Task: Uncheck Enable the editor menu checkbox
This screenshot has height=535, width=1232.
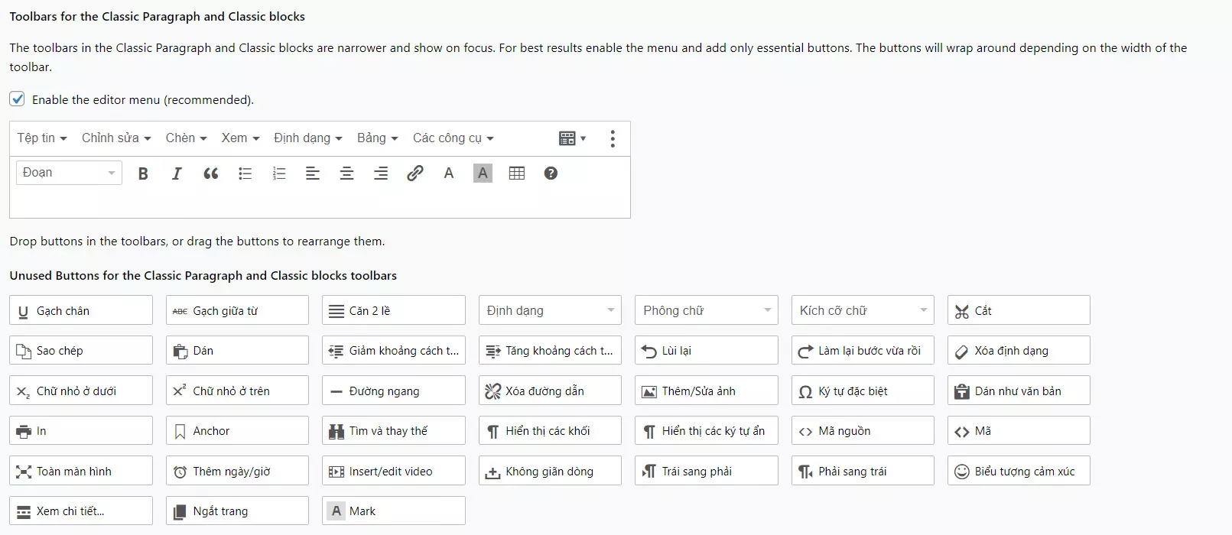Action: 18,99
